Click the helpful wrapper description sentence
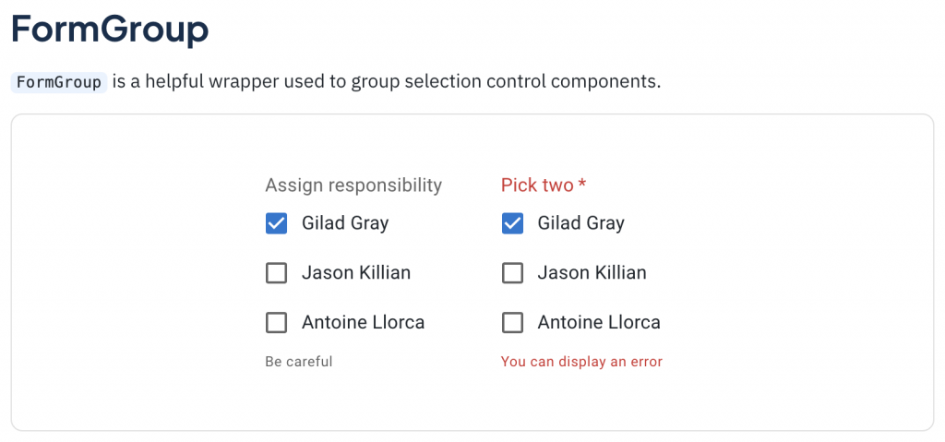Image resolution: width=945 pixels, height=442 pixels. click(386, 82)
